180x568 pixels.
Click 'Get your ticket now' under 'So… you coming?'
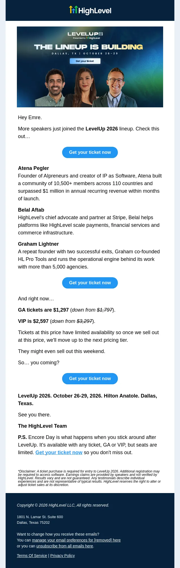(x=90, y=379)
